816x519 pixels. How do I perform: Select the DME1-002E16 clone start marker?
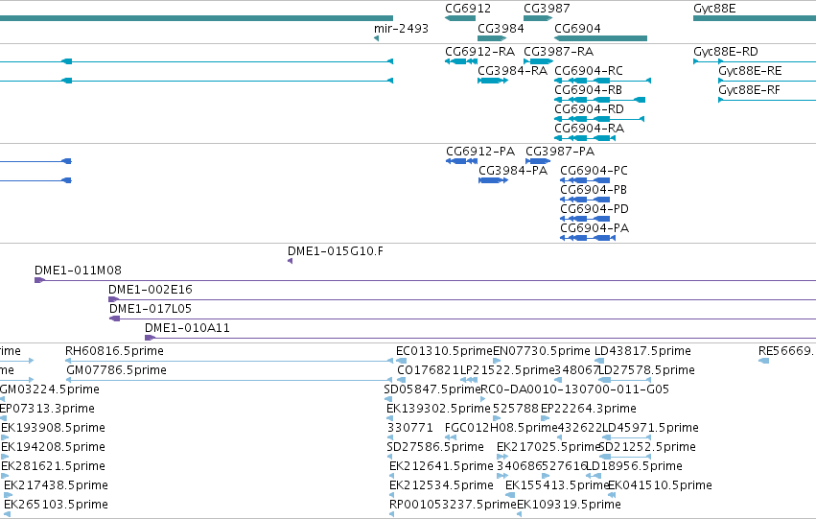tap(113, 299)
